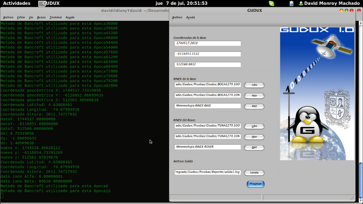
Task: Click terminal line 'dato iono Alfa: 0.00000001'
Action: pos(31,176)
